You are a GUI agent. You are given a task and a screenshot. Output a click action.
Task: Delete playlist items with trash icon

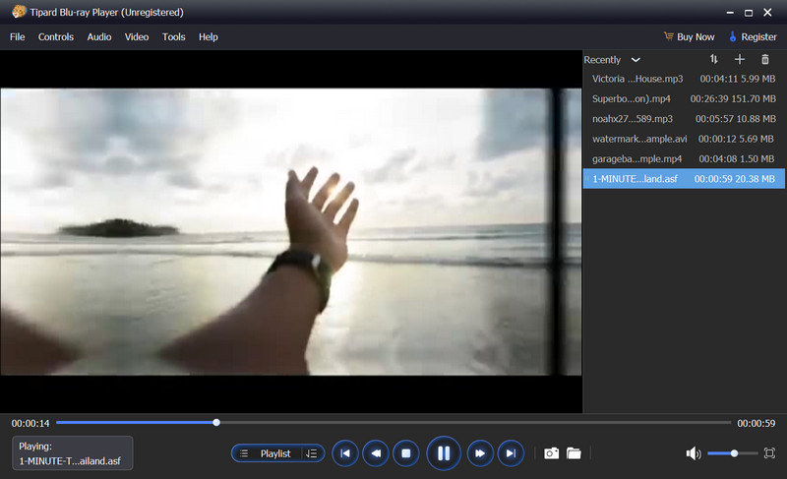765,59
